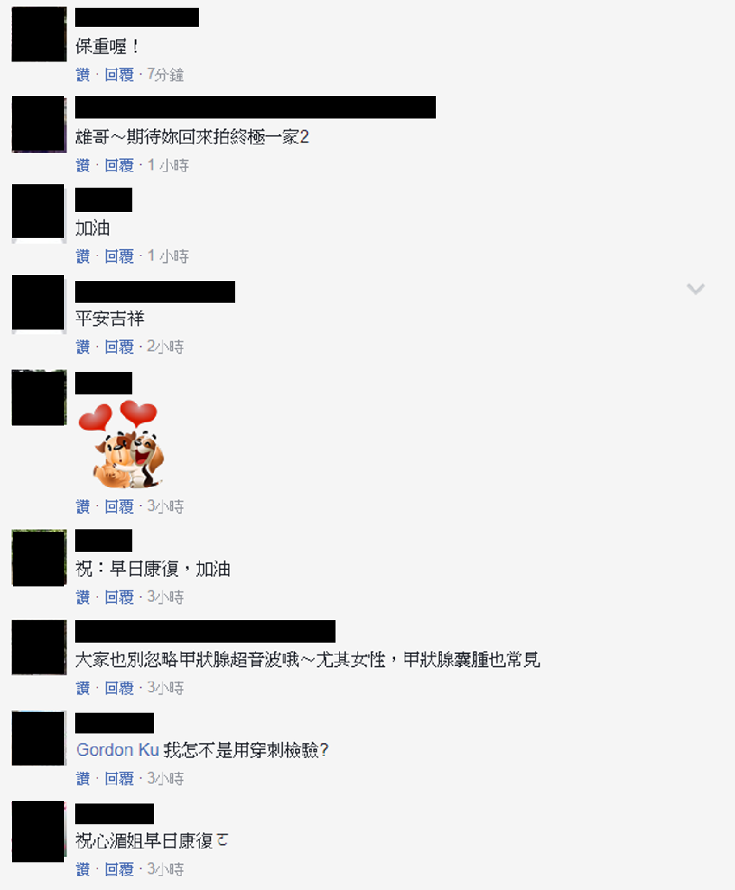Viewport: 735px width, 890px height.
Task: Open the 2小時 timestamp under 平安吉祥
Action: coord(165,346)
